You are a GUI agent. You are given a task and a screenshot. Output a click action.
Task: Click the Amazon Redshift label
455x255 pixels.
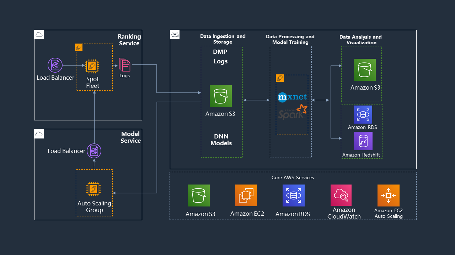(361, 155)
